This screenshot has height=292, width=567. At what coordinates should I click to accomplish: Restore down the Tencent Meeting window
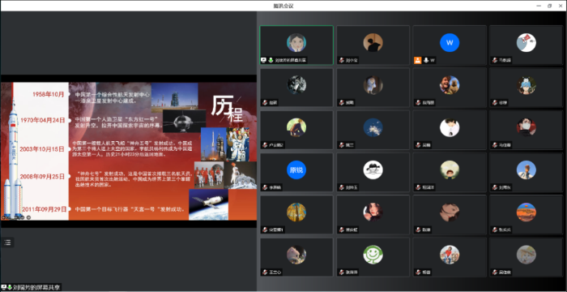(550, 6)
